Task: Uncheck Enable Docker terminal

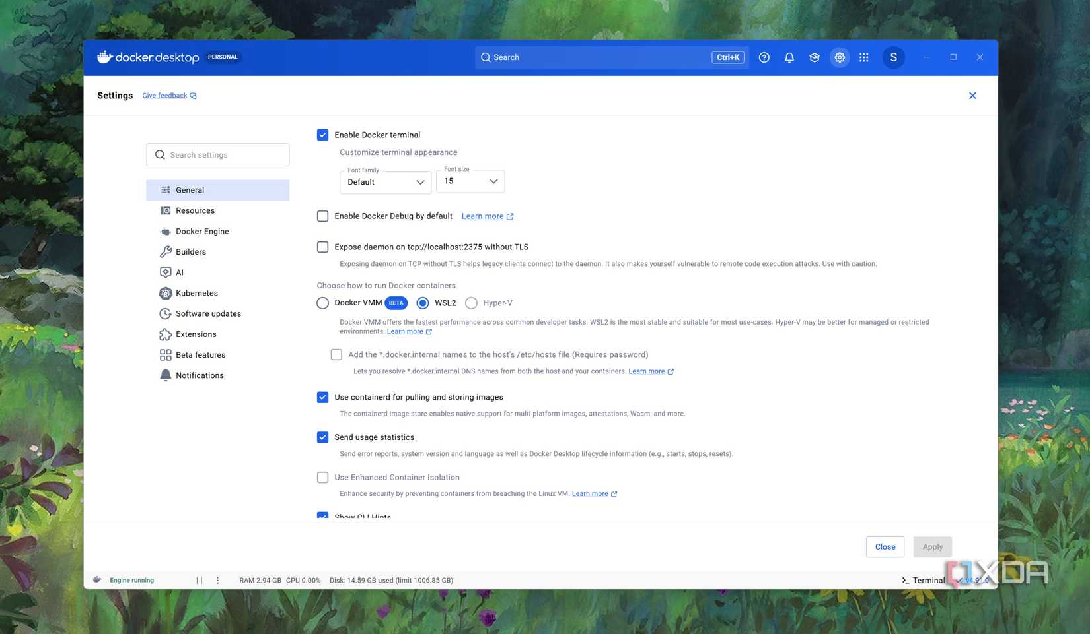Action: (322, 135)
